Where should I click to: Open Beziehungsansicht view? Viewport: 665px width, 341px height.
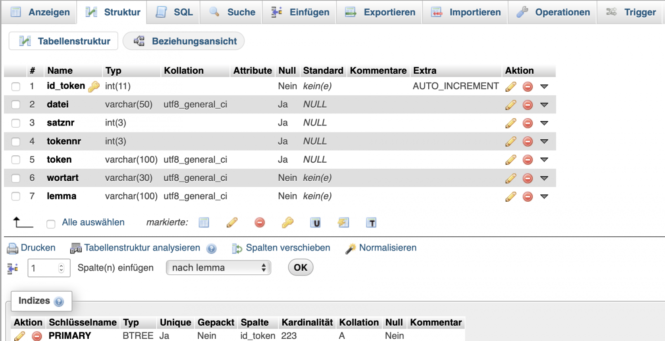pos(184,41)
